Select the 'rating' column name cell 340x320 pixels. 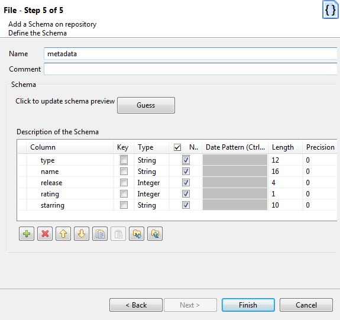[x=70, y=194]
